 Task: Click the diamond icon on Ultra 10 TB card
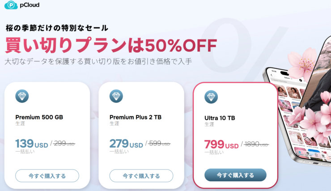pos(211,97)
